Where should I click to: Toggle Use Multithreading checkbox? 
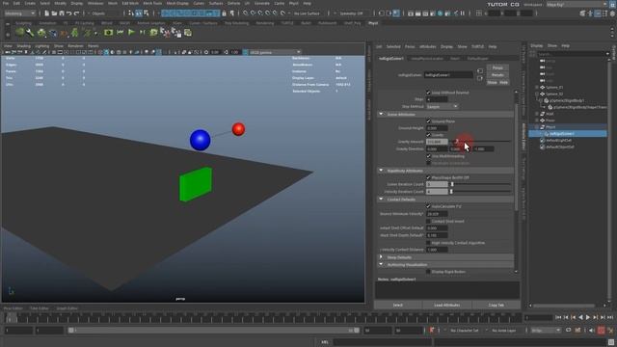pyautogui.click(x=428, y=156)
